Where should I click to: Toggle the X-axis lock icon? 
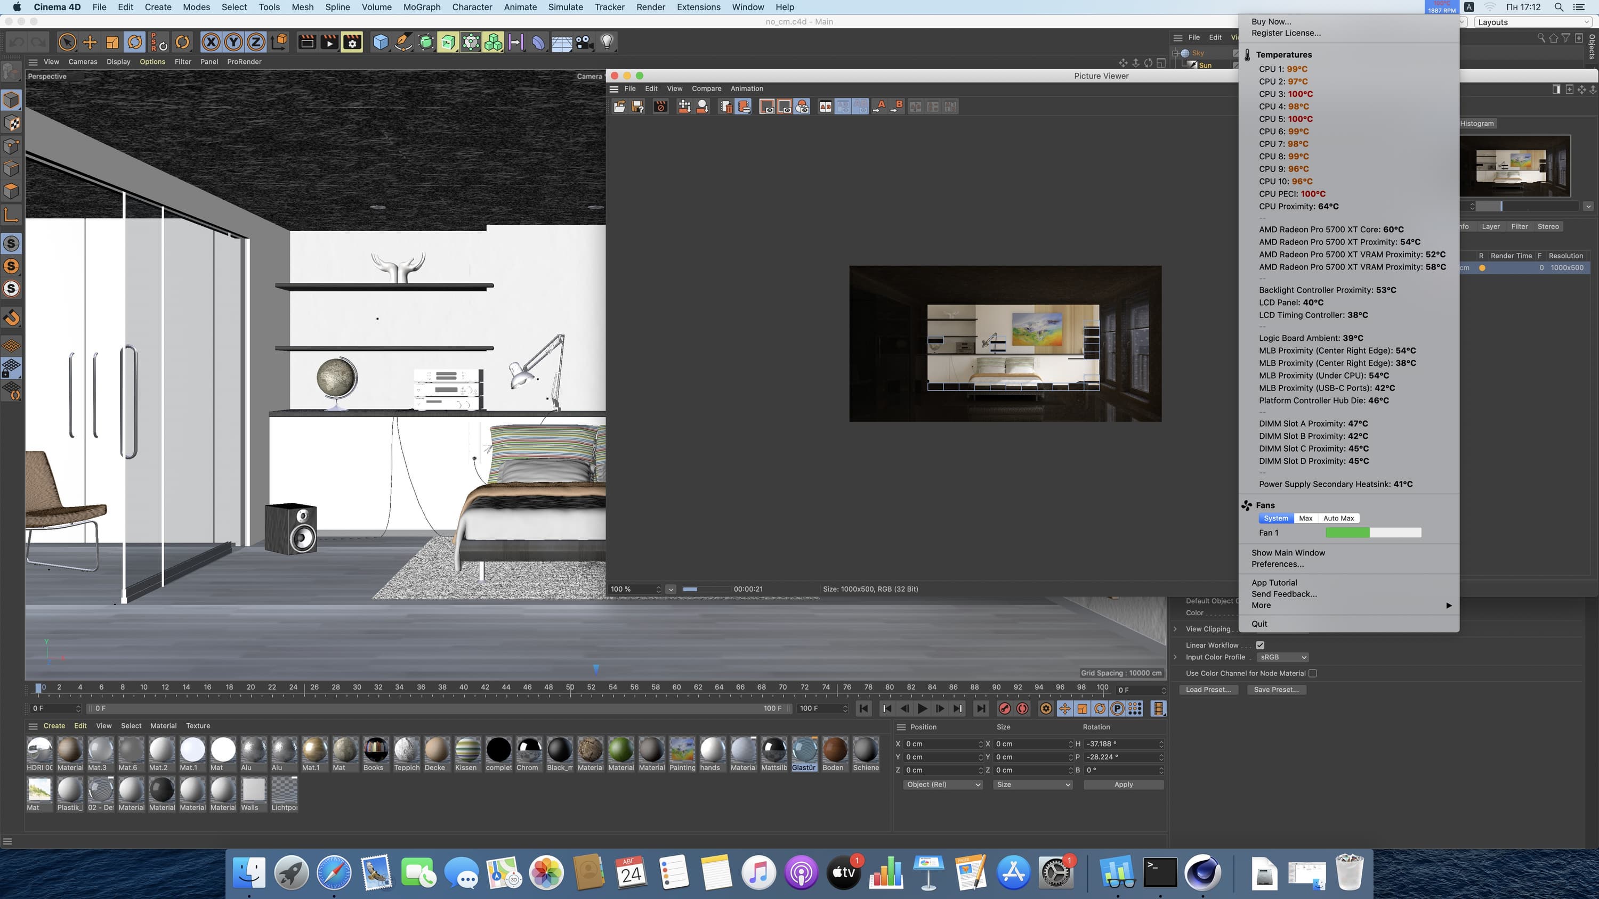click(x=211, y=42)
